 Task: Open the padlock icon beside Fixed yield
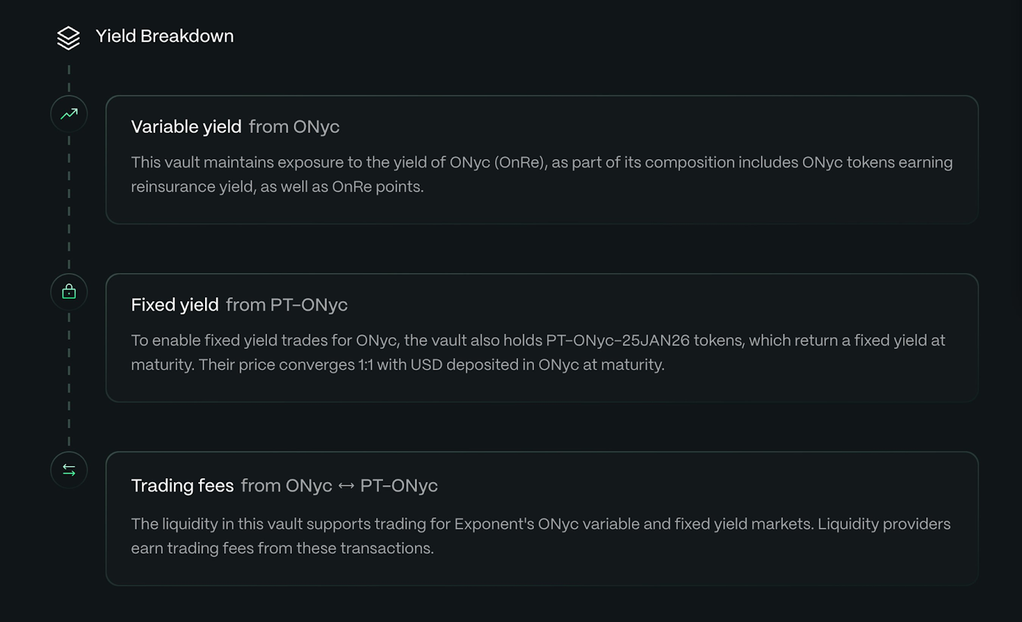[68, 292]
